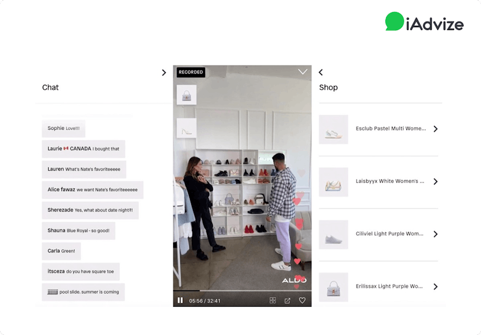Click the RECORDED badge
481x335 pixels.
pyautogui.click(x=191, y=72)
